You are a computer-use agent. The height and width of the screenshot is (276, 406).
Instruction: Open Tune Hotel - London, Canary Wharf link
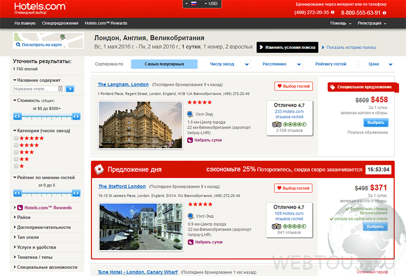(x=138, y=272)
